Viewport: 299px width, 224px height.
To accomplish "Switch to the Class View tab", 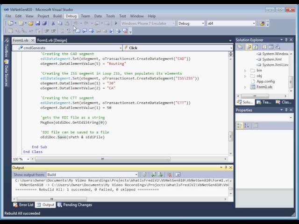I will click(284, 102).
